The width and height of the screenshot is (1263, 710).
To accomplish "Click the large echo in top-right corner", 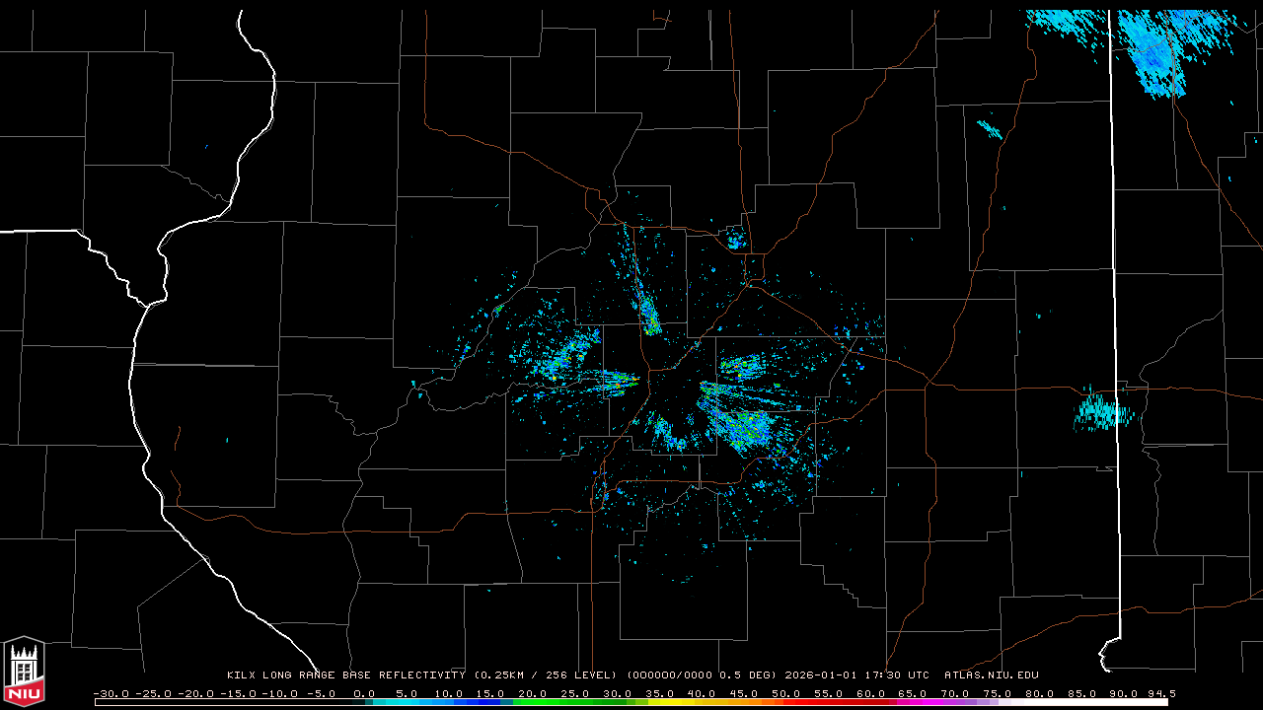I will point(1152,51).
